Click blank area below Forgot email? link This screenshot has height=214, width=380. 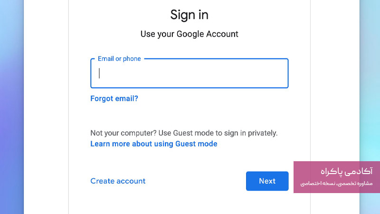click(x=142, y=115)
